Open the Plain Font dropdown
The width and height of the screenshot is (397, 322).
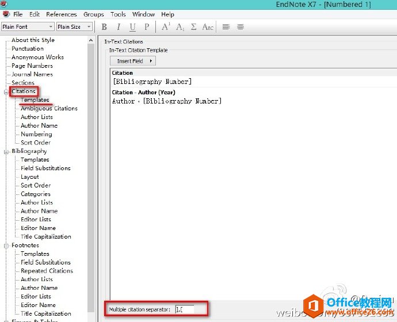28,26
